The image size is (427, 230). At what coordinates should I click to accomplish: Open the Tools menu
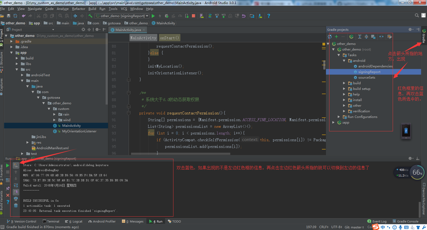(x=113, y=9)
